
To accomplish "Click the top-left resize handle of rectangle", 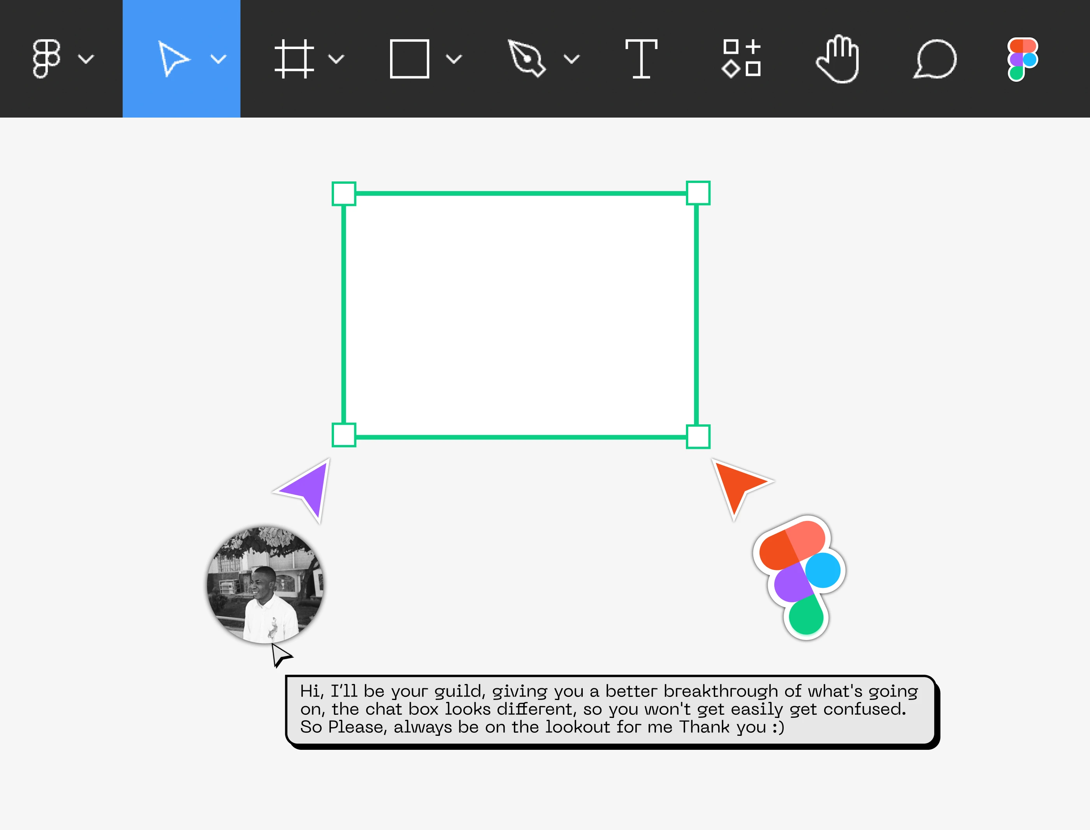I will click(344, 193).
